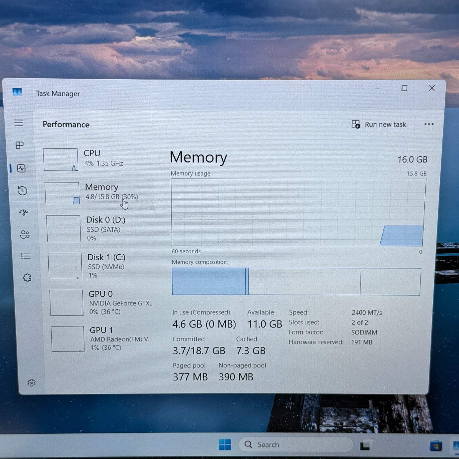
Task: Click the Memory usage graph
Action: [298, 212]
